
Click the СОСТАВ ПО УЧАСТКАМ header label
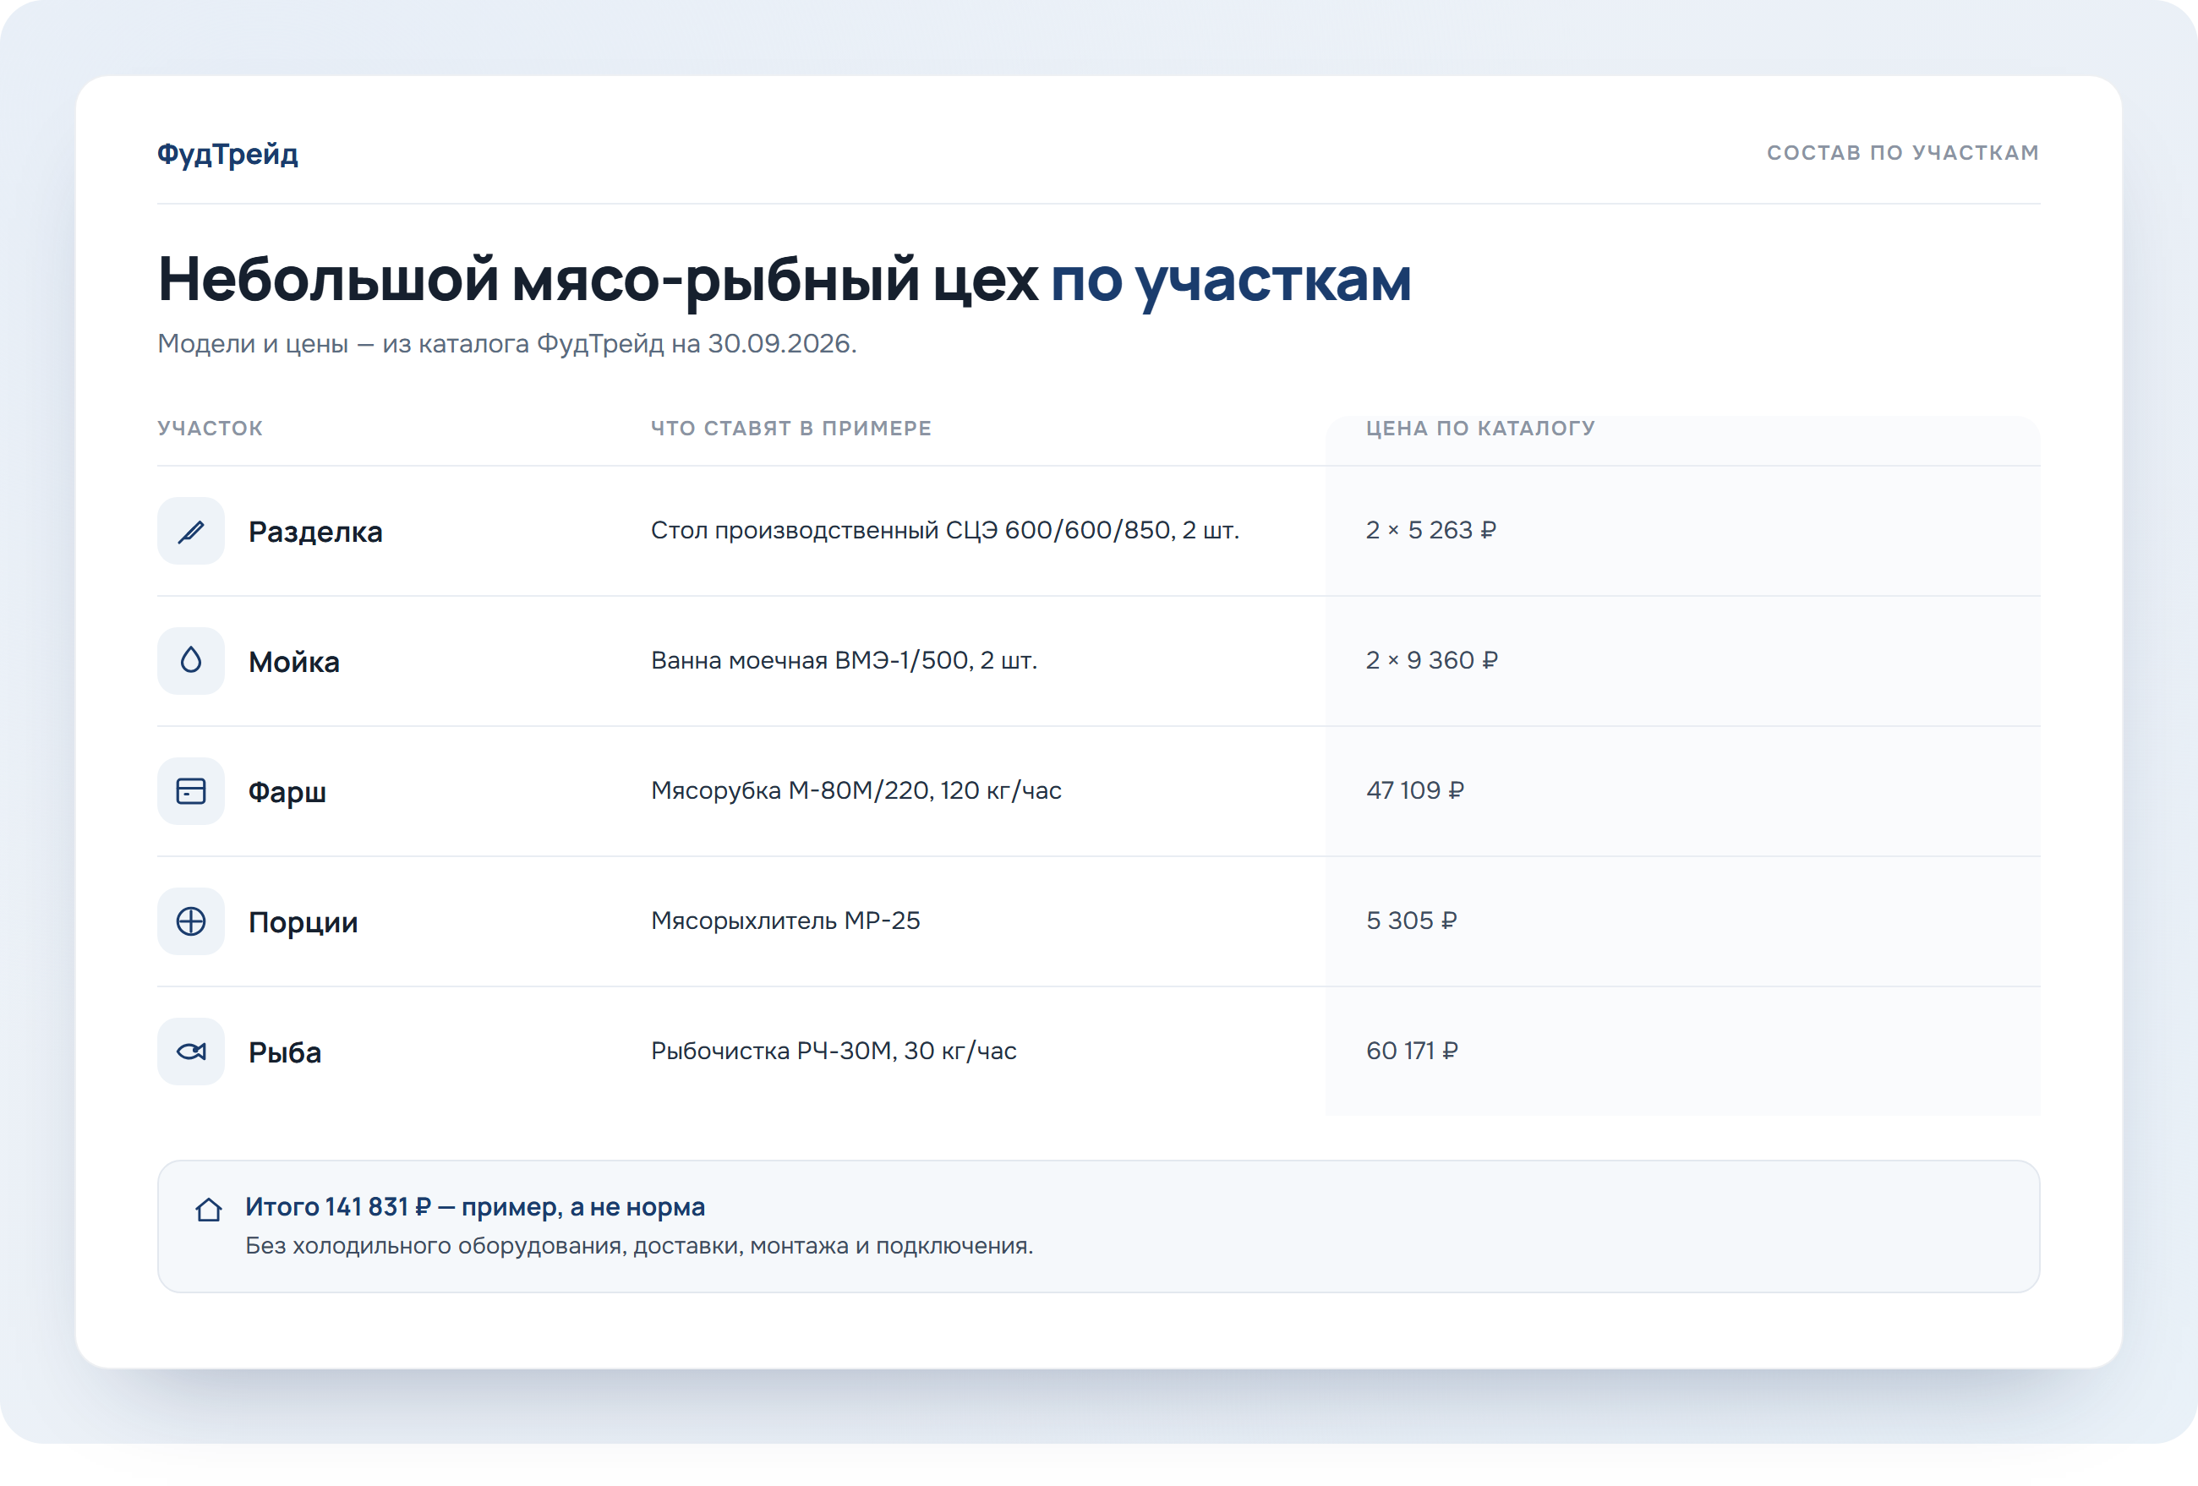point(1903,152)
